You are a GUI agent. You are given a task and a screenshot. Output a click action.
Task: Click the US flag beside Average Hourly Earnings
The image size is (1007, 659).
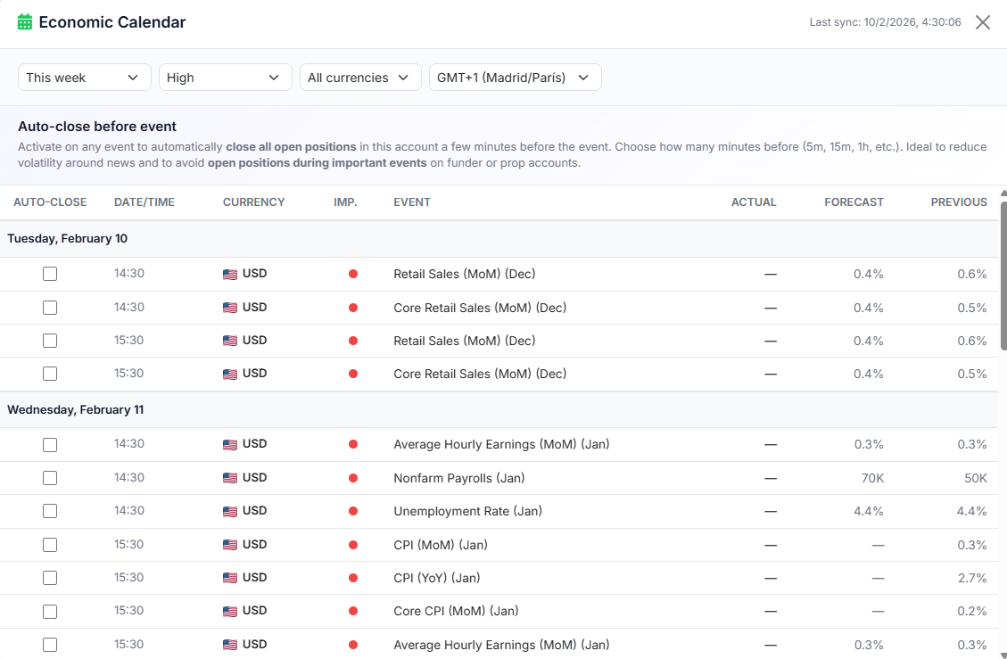click(229, 444)
